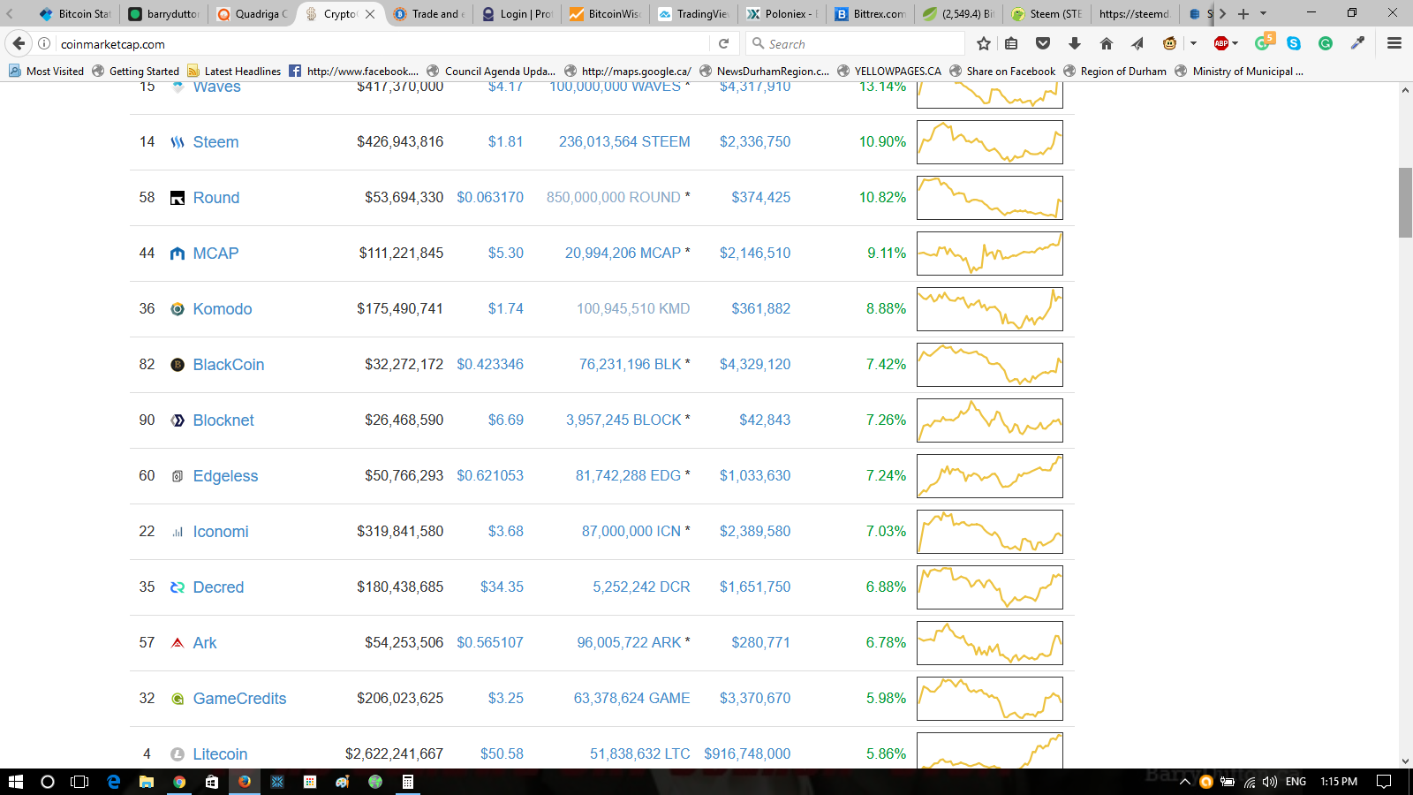The width and height of the screenshot is (1413, 795).
Task: Click the GameCredits logo icon
Action: pyautogui.click(x=178, y=699)
